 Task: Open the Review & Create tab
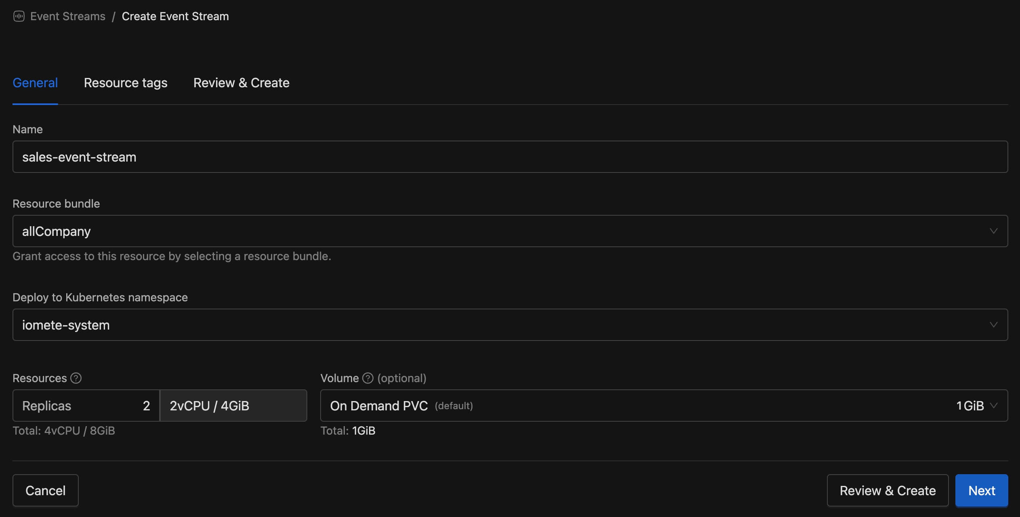pyautogui.click(x=241, y=83)
